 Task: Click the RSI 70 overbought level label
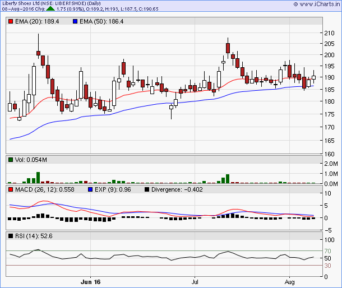point(327,251)
